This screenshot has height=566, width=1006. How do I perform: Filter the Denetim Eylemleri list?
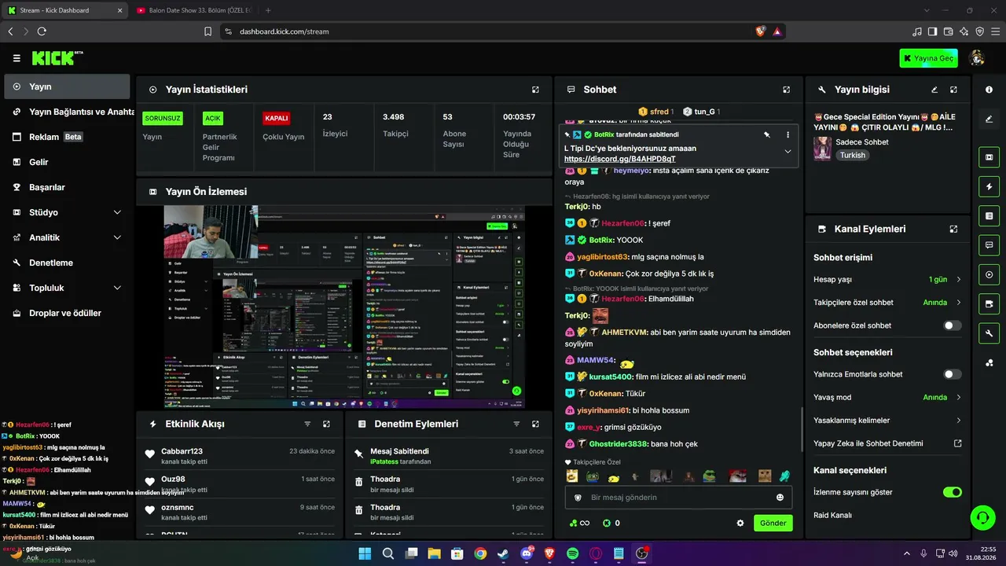pos(516,424)
